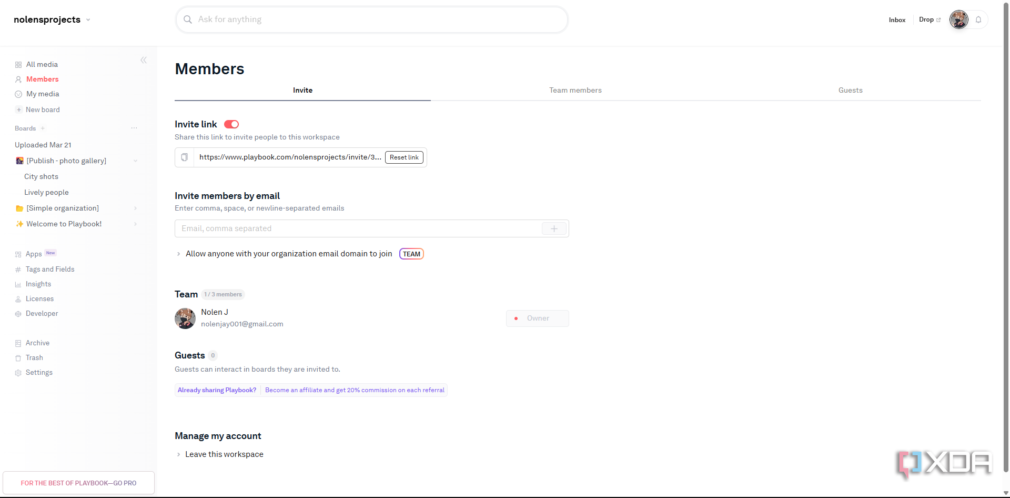The image size is (1010, 498).
Task: Open Settings in sidebar
Action: pos(39,373)
